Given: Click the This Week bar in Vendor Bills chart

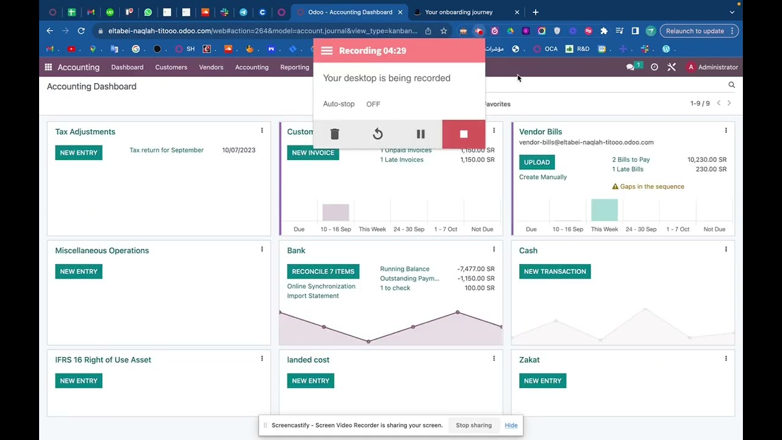Looking at the screenshot, I should [604, 210].
